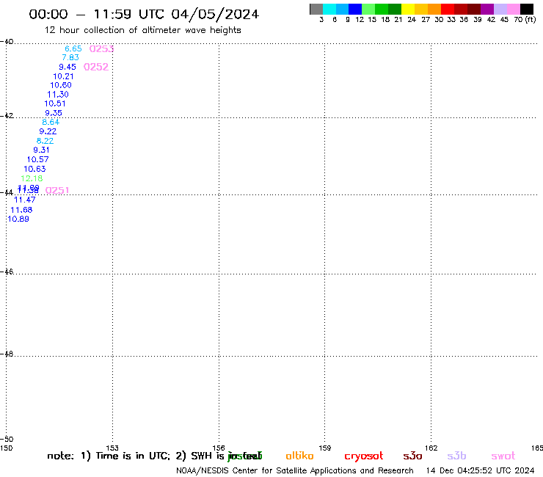This screenshot has height=477, width=543.
Task: Click the swot satellite legend label
Action: tap(503, 456)
